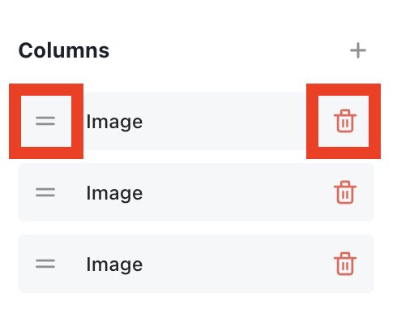The image size is (397, 318).
Task: Click the Columns section heading
Action: coord(64,50)
